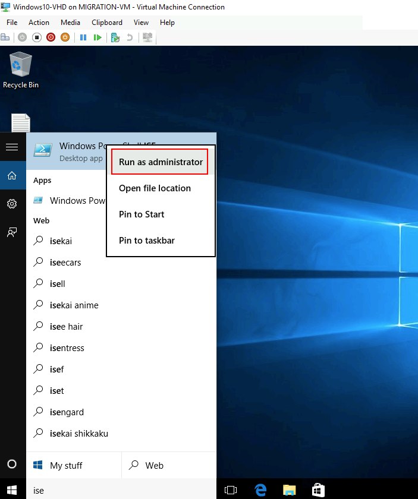Open the Media menu
The height and width of the screenshot is (499, 418).
click(x=70, y=23)
